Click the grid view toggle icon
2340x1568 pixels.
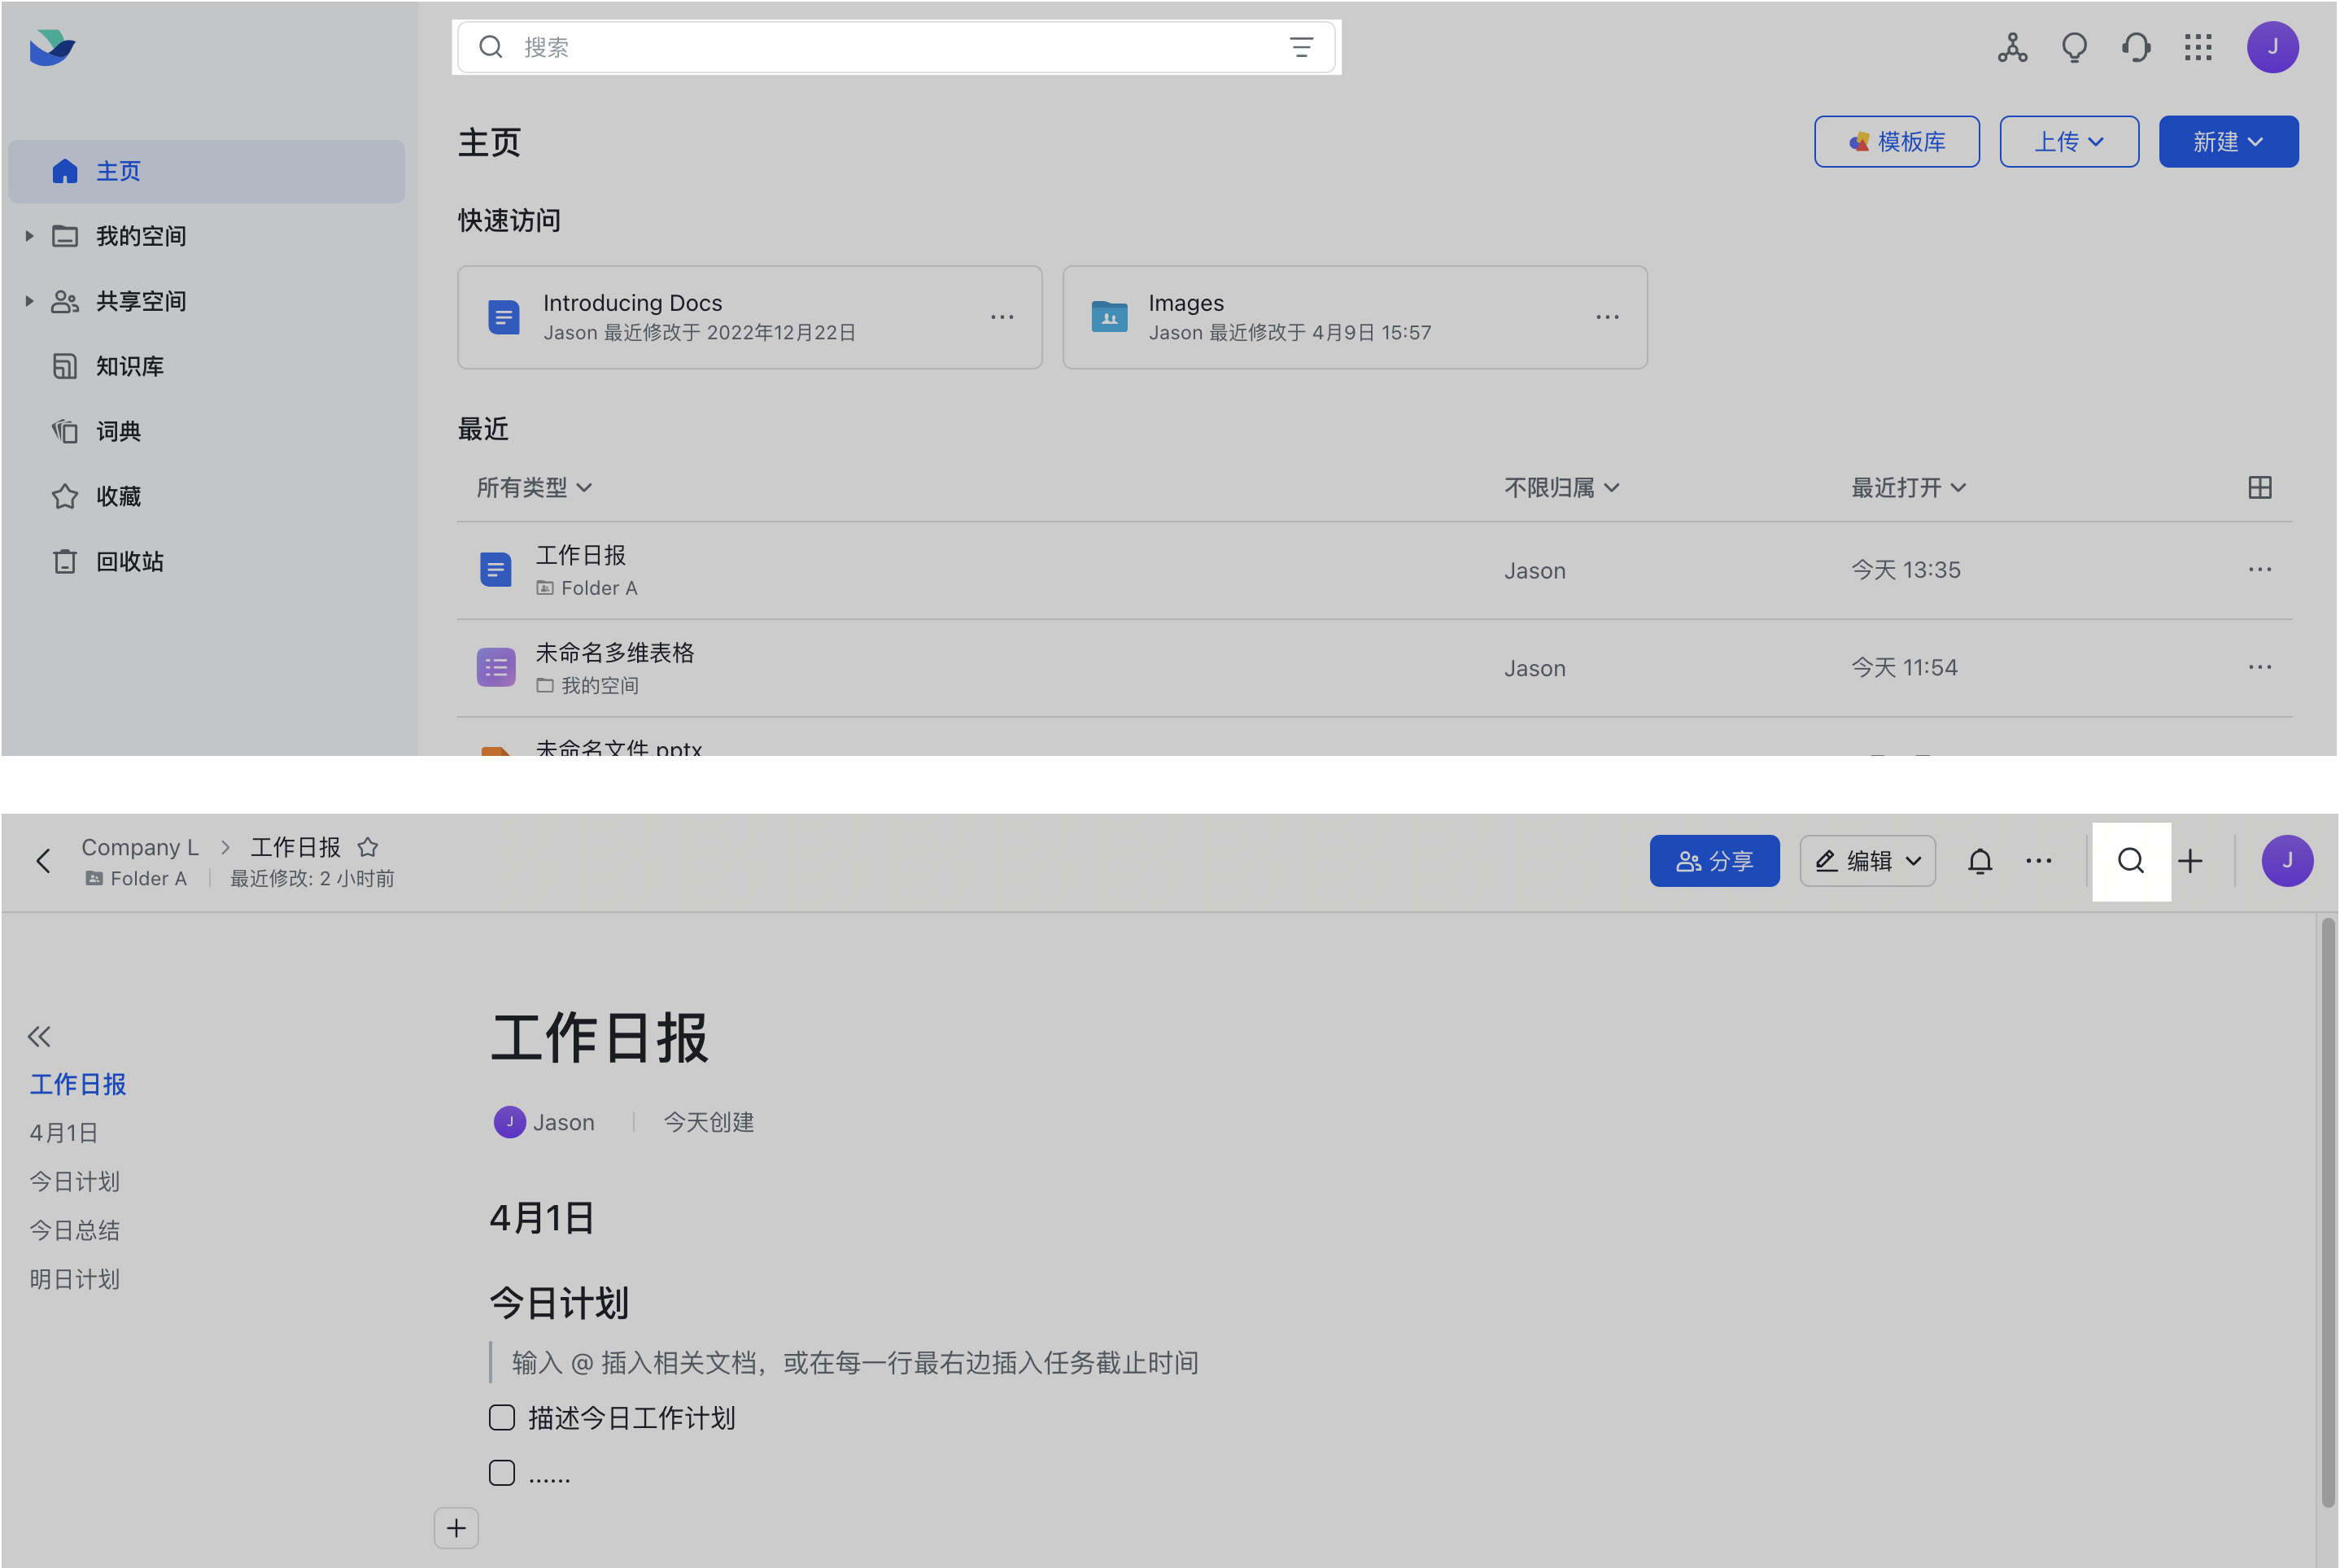pos(2259,488)
